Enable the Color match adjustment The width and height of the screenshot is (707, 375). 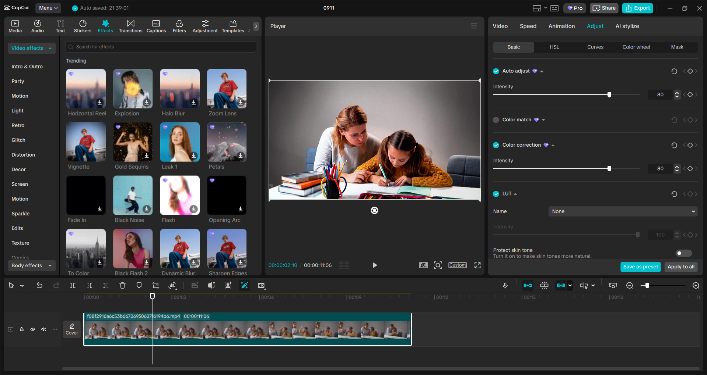tap(496, 120)
